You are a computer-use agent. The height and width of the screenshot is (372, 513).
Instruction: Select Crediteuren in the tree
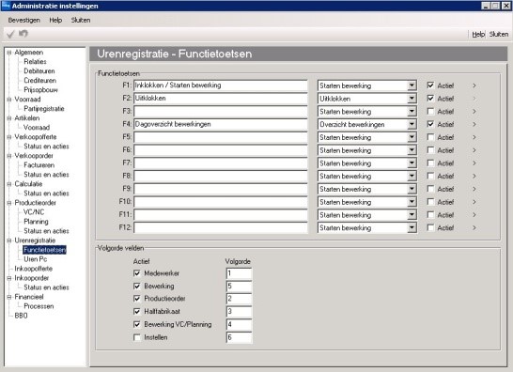(x=39, y=81)
